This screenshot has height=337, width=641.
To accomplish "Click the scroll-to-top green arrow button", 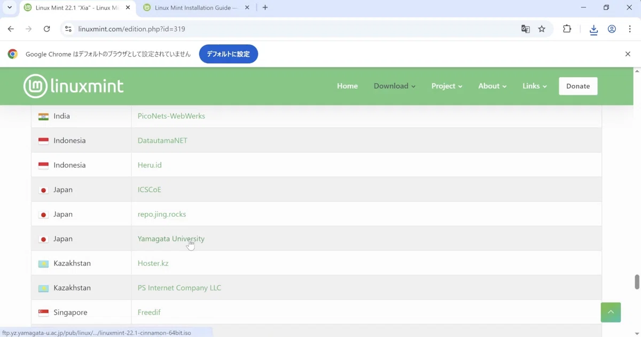I will (611, 312).
